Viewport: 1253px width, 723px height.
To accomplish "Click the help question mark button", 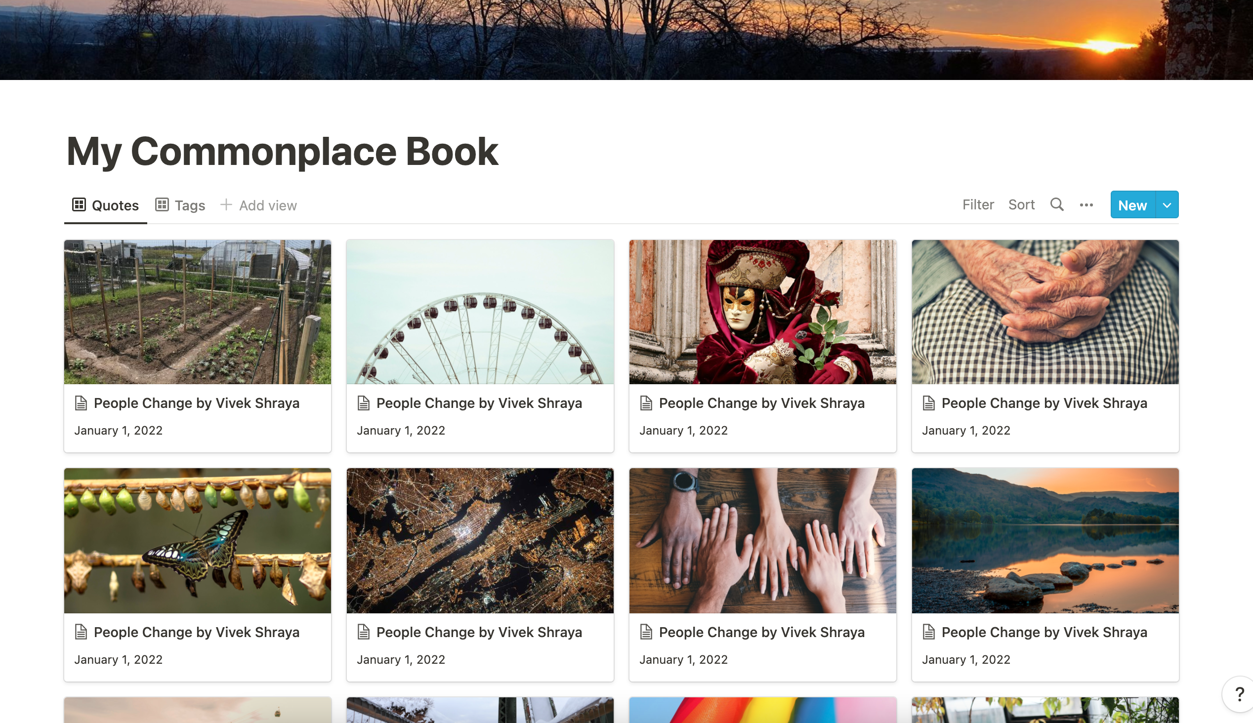I will tap(1239, 694).
